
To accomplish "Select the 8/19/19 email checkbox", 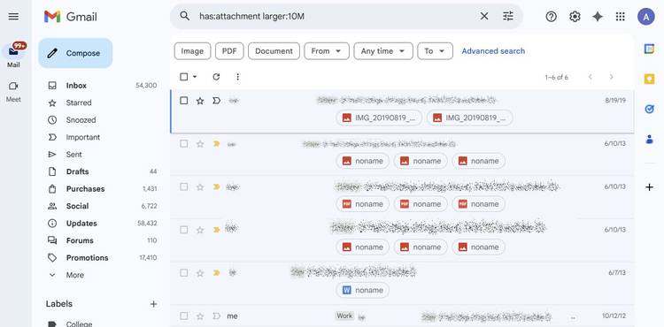I will click(184, 101).
